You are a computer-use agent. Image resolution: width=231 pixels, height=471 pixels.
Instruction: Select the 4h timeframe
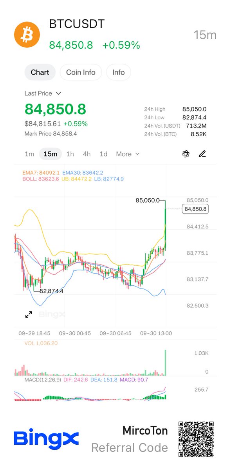87,154
